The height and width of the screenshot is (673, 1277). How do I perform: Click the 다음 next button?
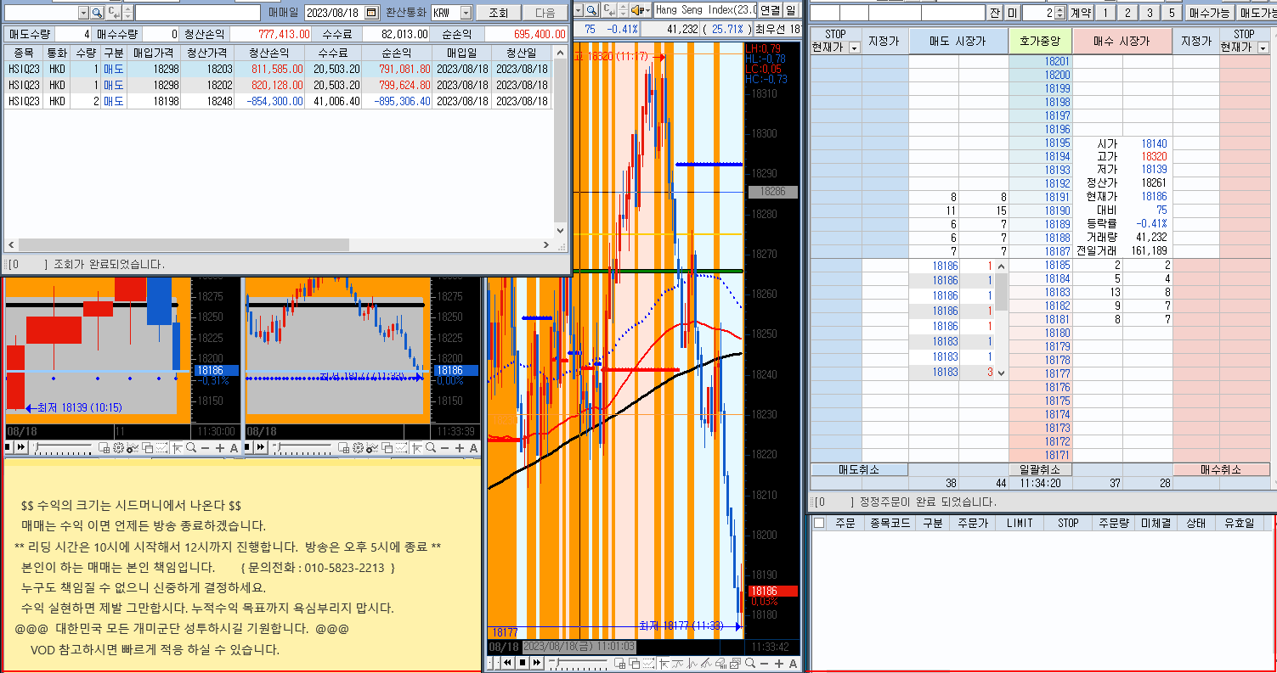click(545, 13)
